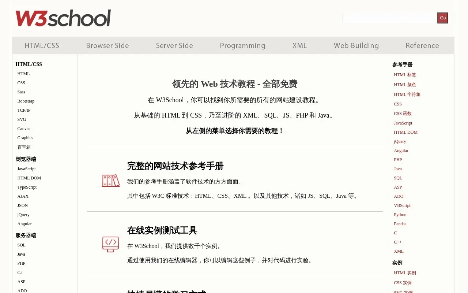Open the Programming menu
The height and width of the screenshot is (293, 468).
coord(242,45)
